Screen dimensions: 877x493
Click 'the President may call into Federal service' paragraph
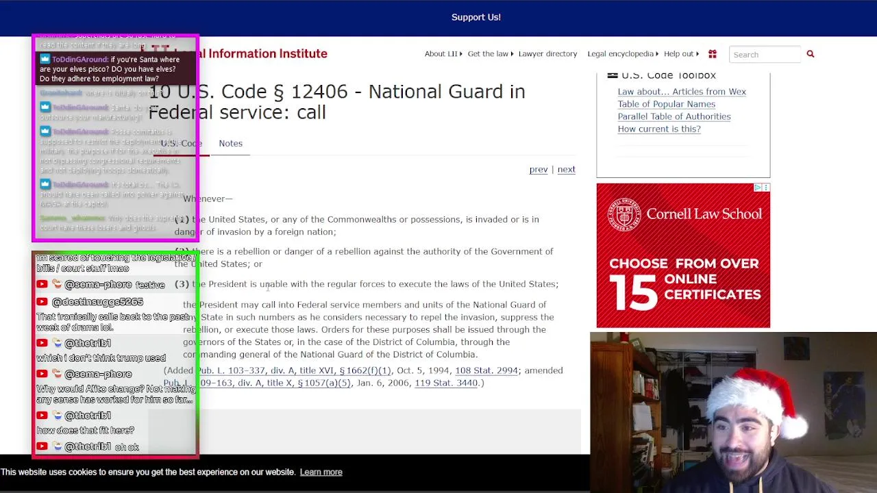[369, 329]
